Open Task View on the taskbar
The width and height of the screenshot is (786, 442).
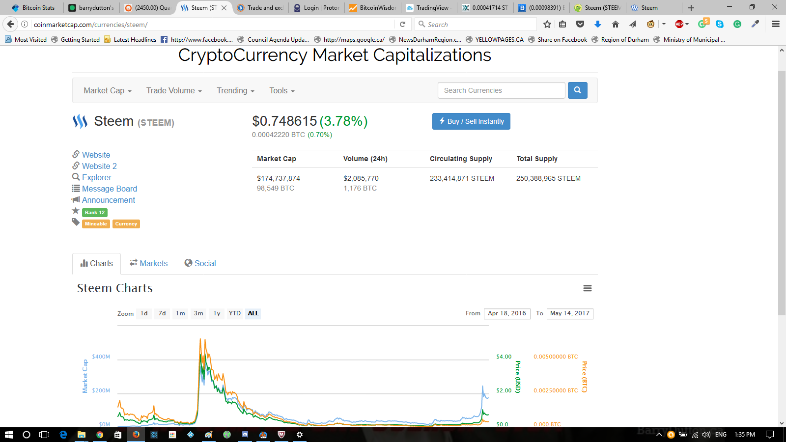click(x=44, y=435)
